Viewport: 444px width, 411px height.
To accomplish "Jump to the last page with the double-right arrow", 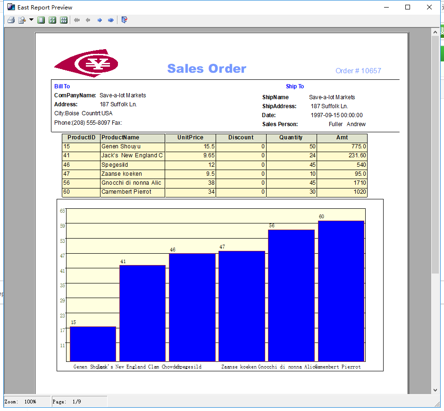I will (111, 20).
